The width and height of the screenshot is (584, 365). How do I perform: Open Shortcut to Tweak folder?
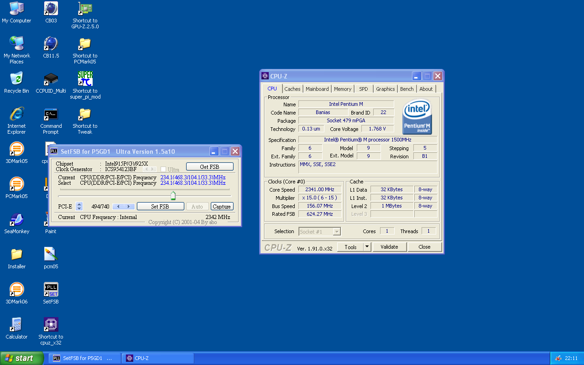[x=85, y=120]
